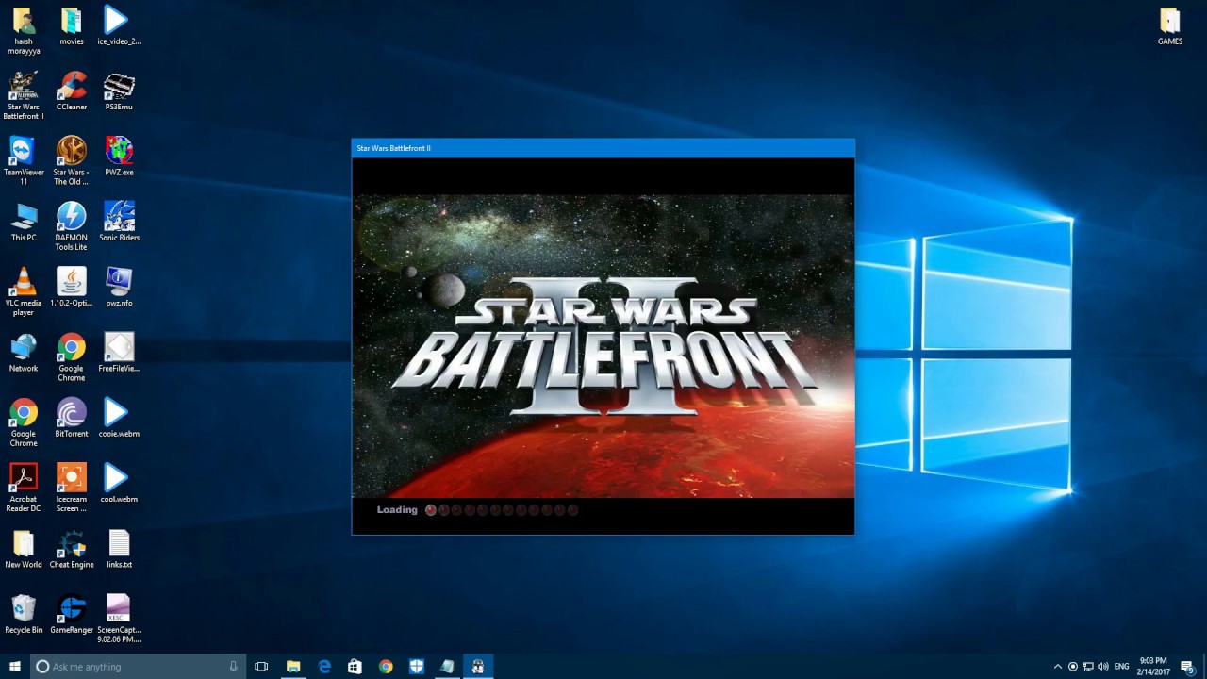The width and height of the screenshot is (1207, 679).
Task: Select the TeamViewer 11 desktop shortcut
Action: [x=24, y=160]
